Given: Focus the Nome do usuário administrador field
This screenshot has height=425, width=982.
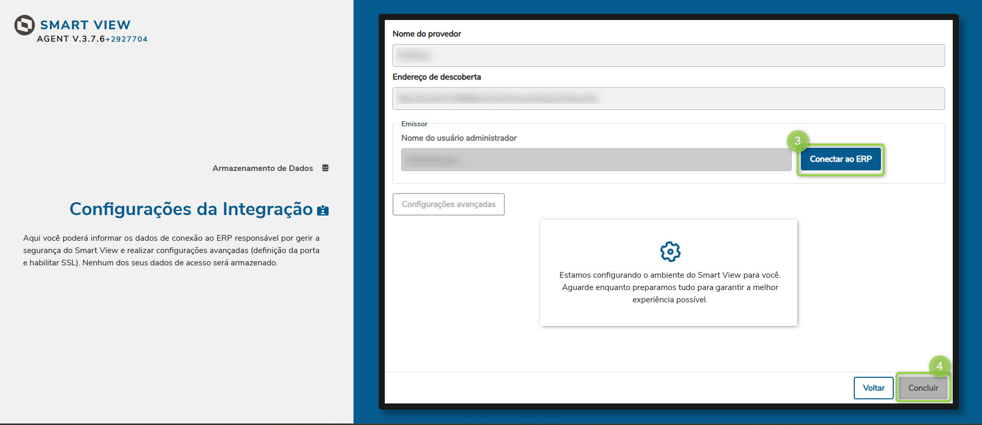Looking at the screenshot, I should point(596,160).
